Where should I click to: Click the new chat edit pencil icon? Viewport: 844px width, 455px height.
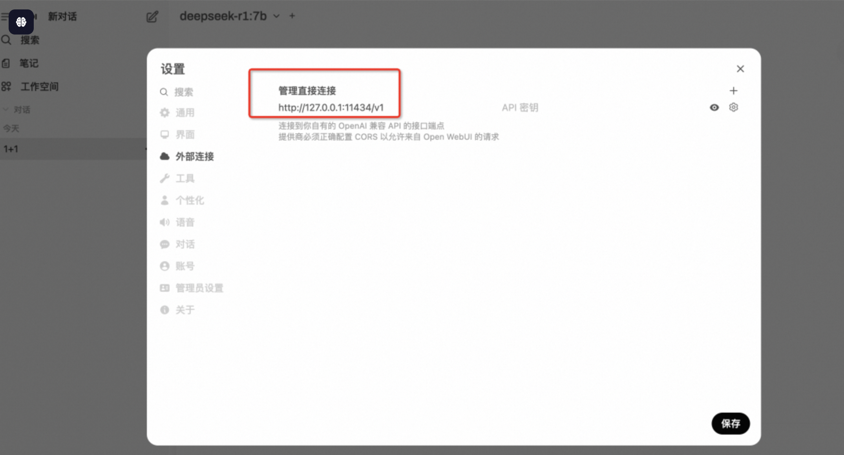point(152,17)
